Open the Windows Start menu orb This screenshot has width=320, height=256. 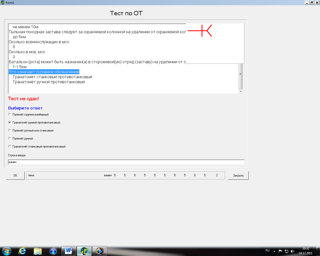point(7,251)
